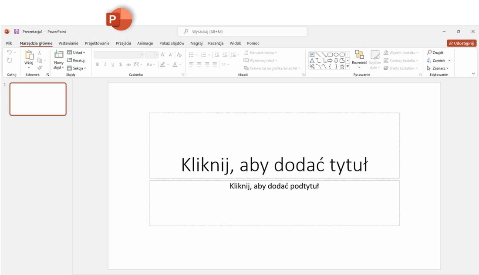Image resolution: width=479 pixels, height=275 pixels.
Task: Toggle italic text formatting
Action: click(105, 64)
